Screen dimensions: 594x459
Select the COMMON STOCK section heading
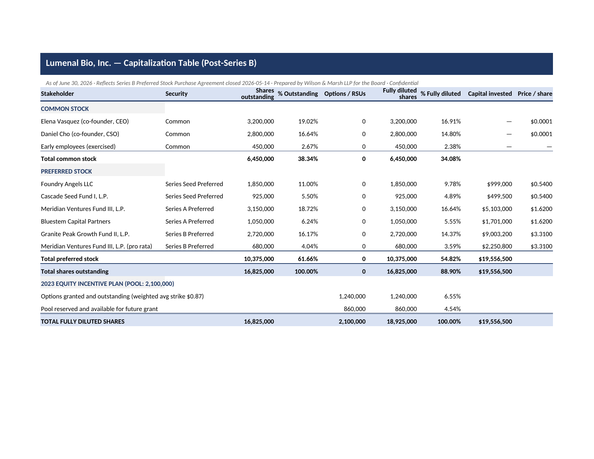coord(65,109)
